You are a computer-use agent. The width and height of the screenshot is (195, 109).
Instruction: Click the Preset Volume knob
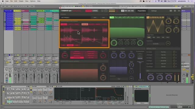(x=168, y=78)
